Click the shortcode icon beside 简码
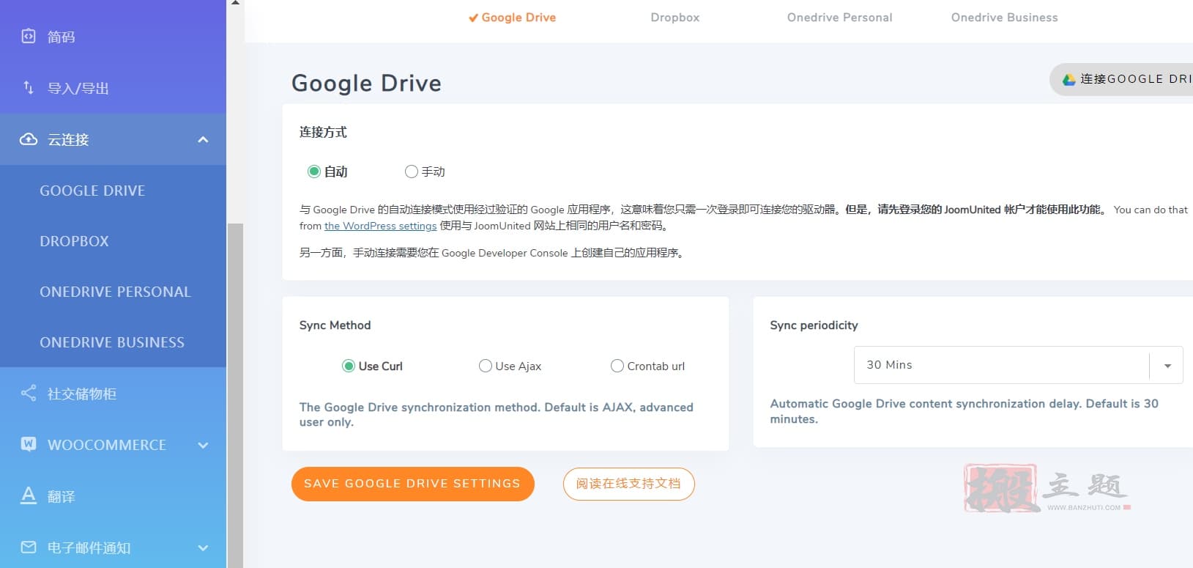This screenshot has height=568, width=1193. pyautogui.click(x=29, y=36)
